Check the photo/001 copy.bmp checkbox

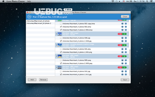(61, 24)
